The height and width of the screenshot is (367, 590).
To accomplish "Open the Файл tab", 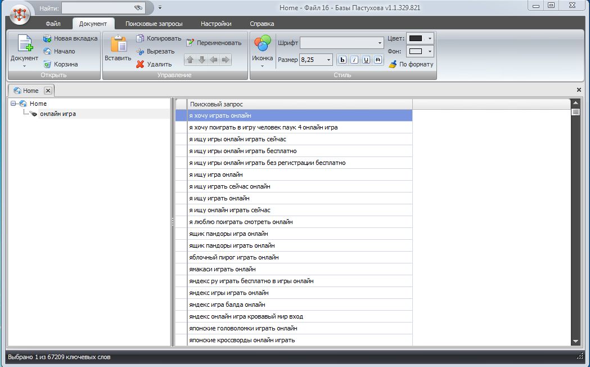I will (x=53, y=23).
